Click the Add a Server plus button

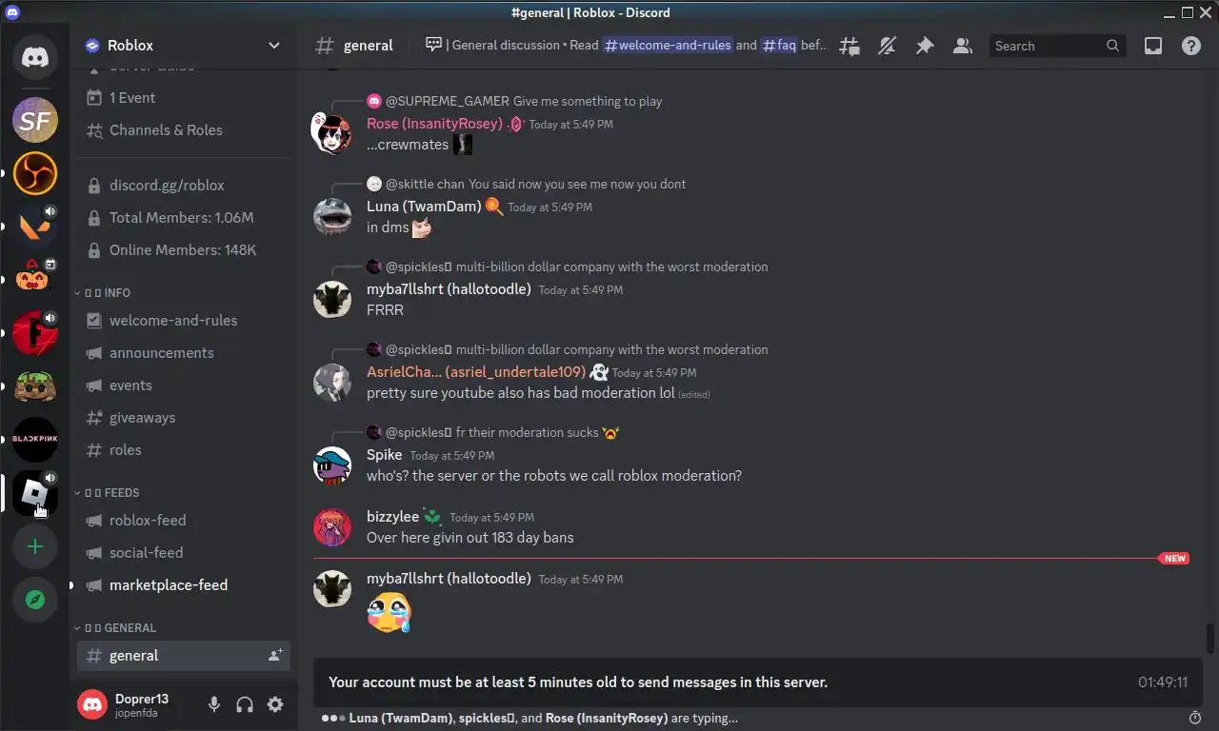(35, 546)
